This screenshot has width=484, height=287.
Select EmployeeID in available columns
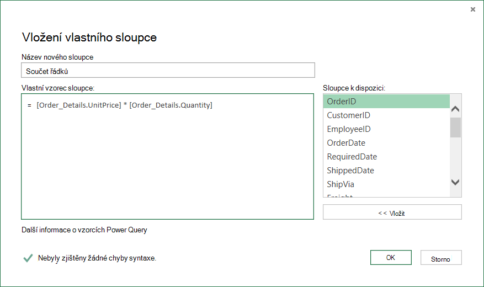[x=386, y=129]
